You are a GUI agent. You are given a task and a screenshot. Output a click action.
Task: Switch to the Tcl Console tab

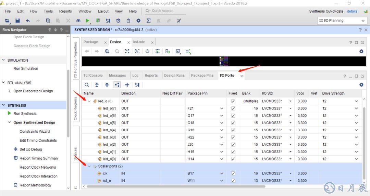coord(93,76)
